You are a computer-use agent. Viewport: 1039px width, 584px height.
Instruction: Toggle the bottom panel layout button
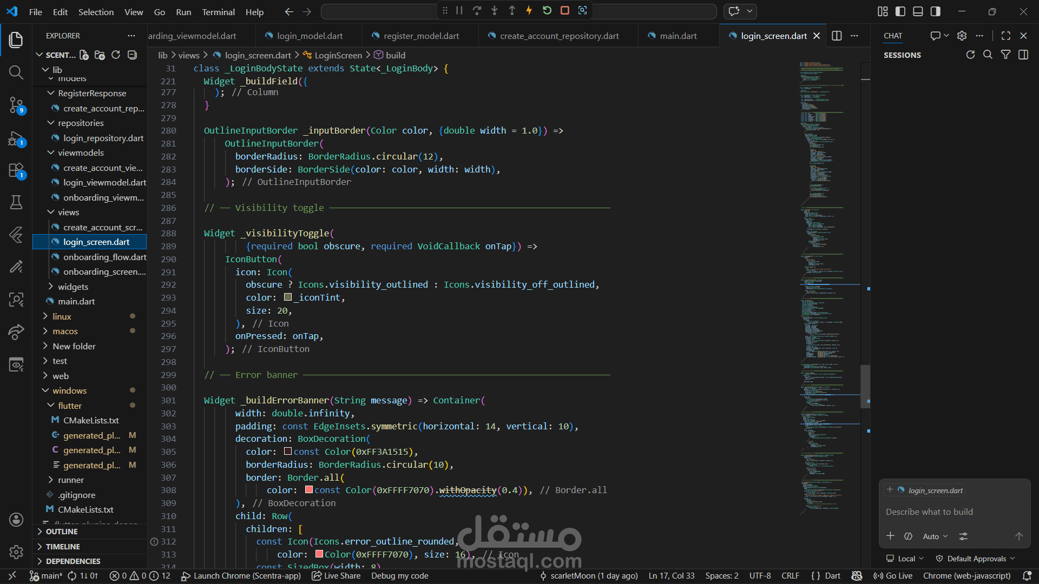[x=918, y=11]
